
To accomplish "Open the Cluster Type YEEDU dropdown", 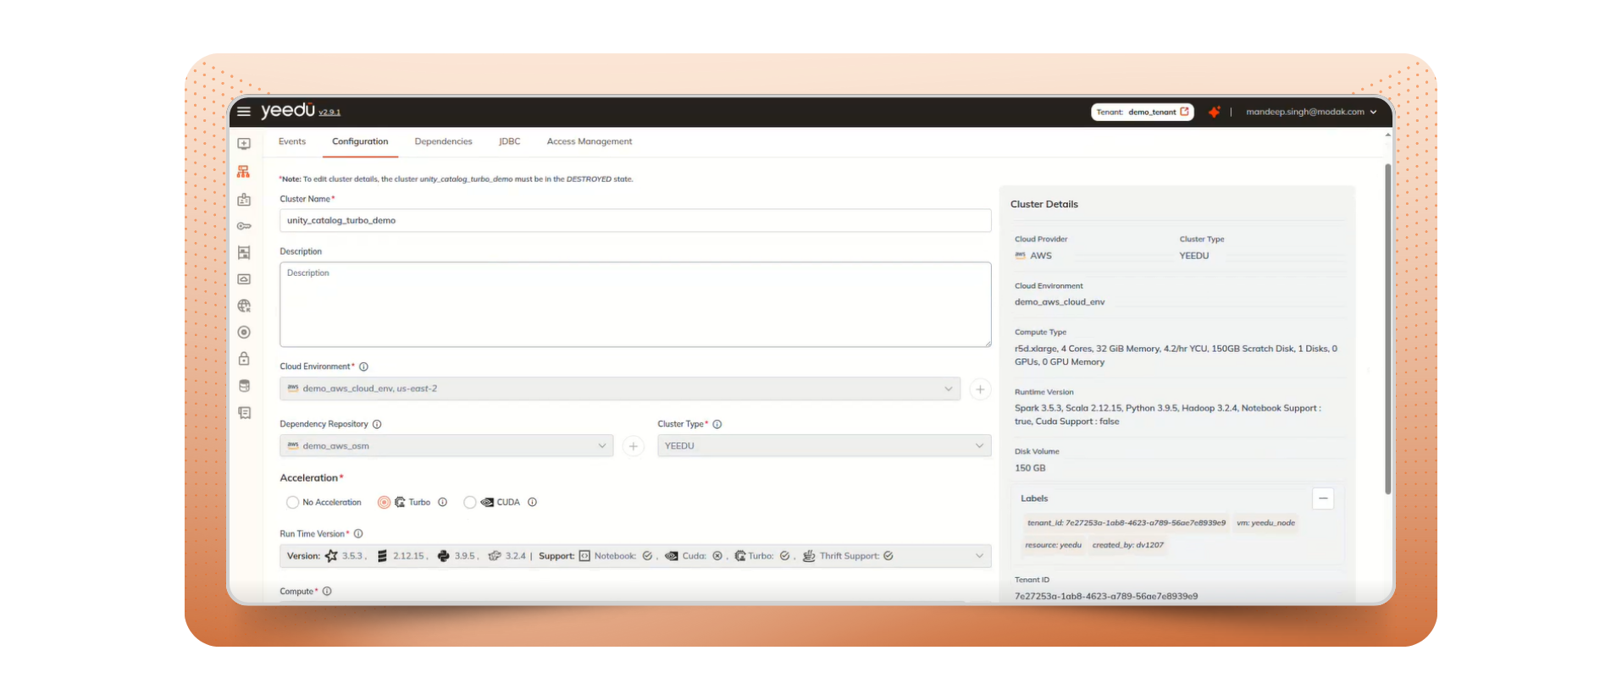I will pos(824,446).
